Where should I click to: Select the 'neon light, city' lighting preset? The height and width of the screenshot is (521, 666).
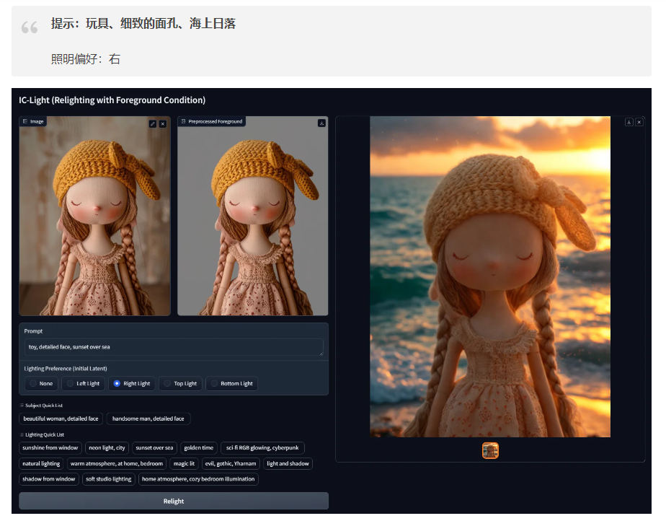(107, 447)
